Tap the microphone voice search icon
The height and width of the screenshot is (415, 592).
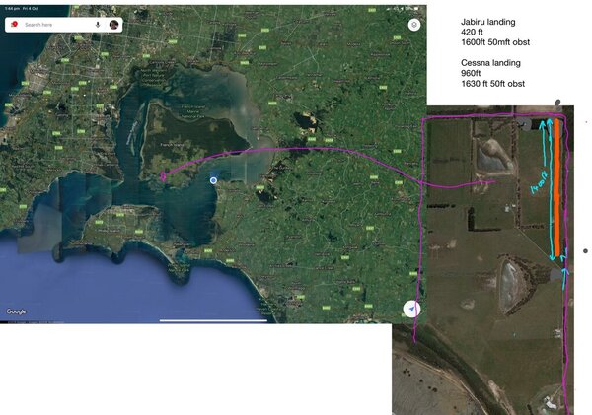[98, 24]
